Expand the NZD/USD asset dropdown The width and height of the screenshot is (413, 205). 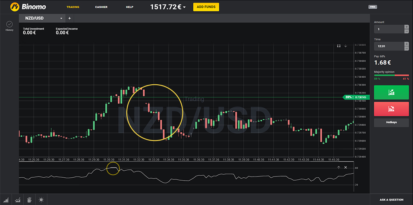[x=62, y=18]
